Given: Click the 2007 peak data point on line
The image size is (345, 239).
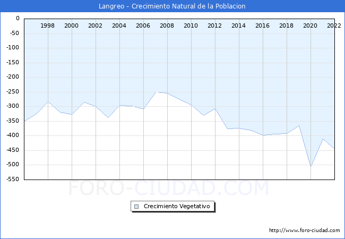Looking at the screenshot, I should click(156, 92).
